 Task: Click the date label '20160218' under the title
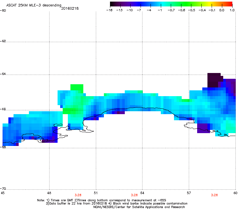point(70,8)
